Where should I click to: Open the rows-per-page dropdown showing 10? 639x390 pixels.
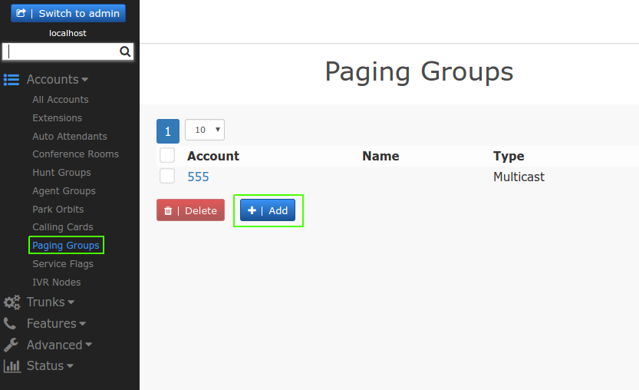[x=205, y=131]
